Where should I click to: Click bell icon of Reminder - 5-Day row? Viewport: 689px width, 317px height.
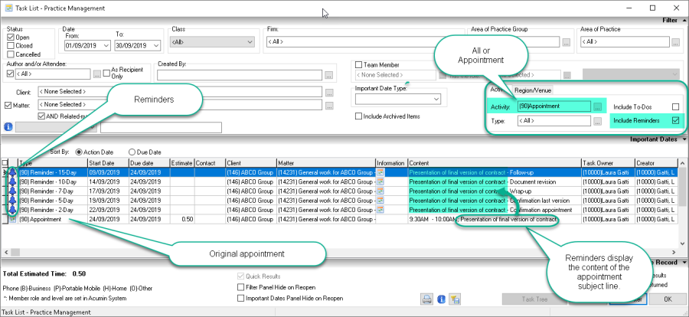point(13,201)
